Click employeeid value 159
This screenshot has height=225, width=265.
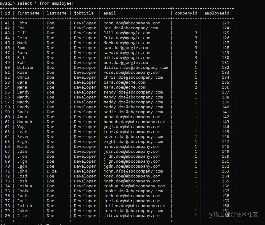[226, 201]
